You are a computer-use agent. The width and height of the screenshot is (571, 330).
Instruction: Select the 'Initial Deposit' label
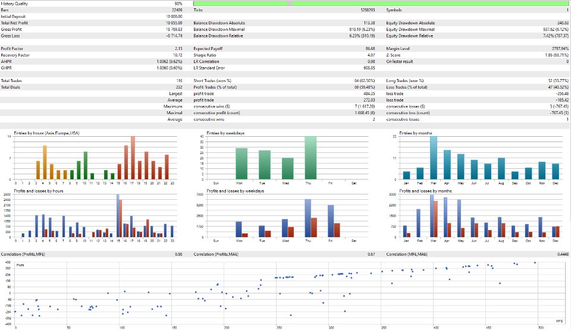tap(13, 17)
